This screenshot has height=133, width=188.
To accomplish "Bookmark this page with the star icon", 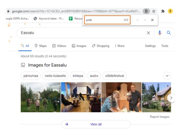I will point(154,11).
